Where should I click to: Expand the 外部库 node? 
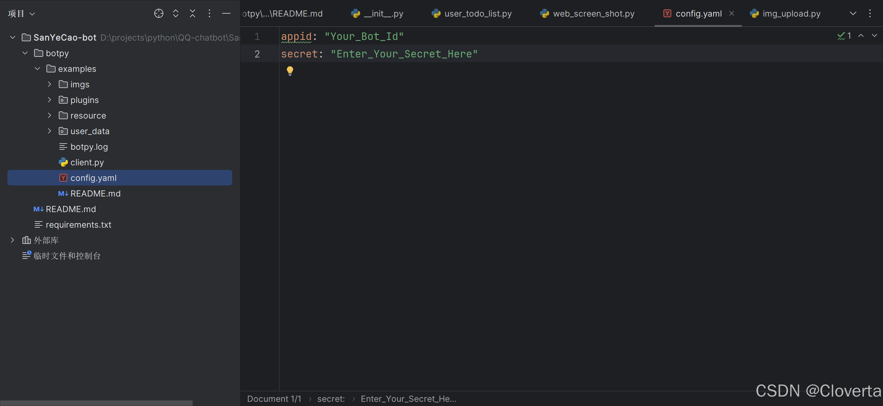point(13,240)
